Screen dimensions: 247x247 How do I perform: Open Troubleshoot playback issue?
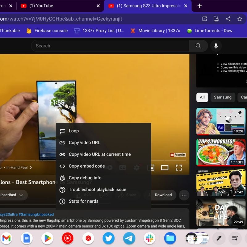coord(103,190)
